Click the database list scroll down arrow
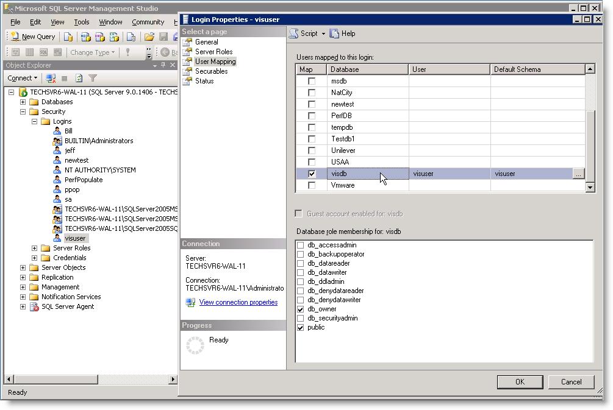 tap(590, 188)
